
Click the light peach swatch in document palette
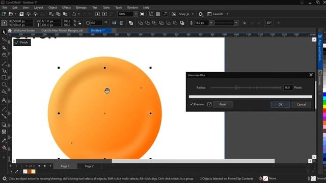click(33, 171)
